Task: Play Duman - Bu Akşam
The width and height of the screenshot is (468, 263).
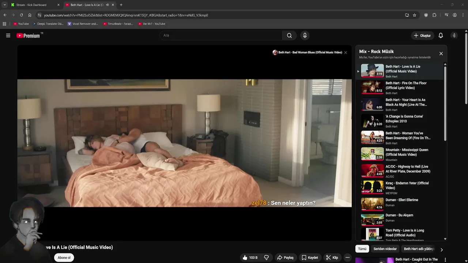Action: [x=399, y=215]
